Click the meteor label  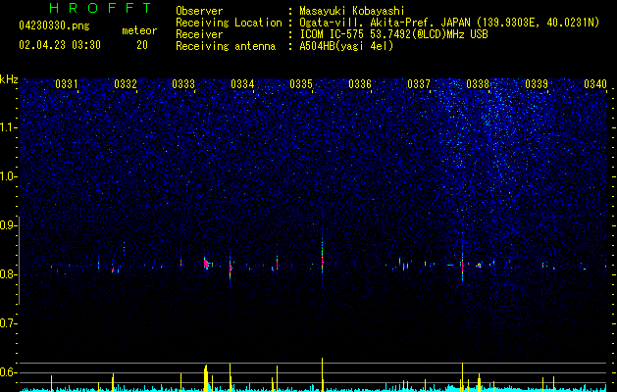pos(139,30)
